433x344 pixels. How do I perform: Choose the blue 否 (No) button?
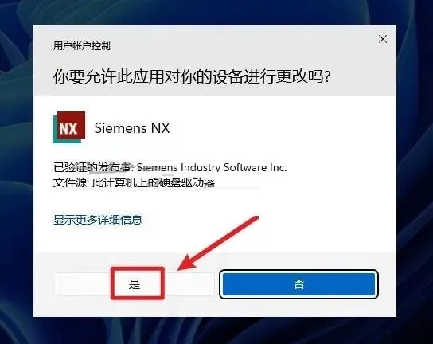tap(298, 284)
